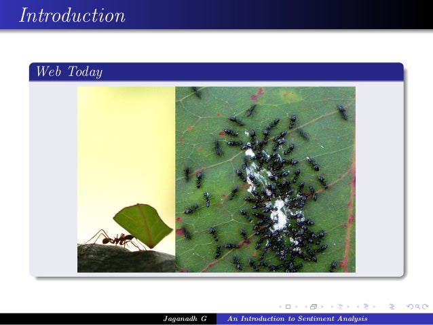Click the section navigation icon
The width and height of the screenshot is (433, 325).
366,307
